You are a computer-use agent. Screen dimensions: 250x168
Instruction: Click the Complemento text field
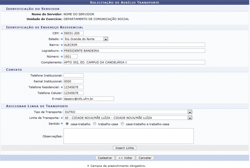[x=134, y=62]
